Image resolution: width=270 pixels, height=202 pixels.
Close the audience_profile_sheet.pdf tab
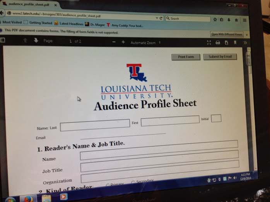pyautogui.click(x=55, y=5)
